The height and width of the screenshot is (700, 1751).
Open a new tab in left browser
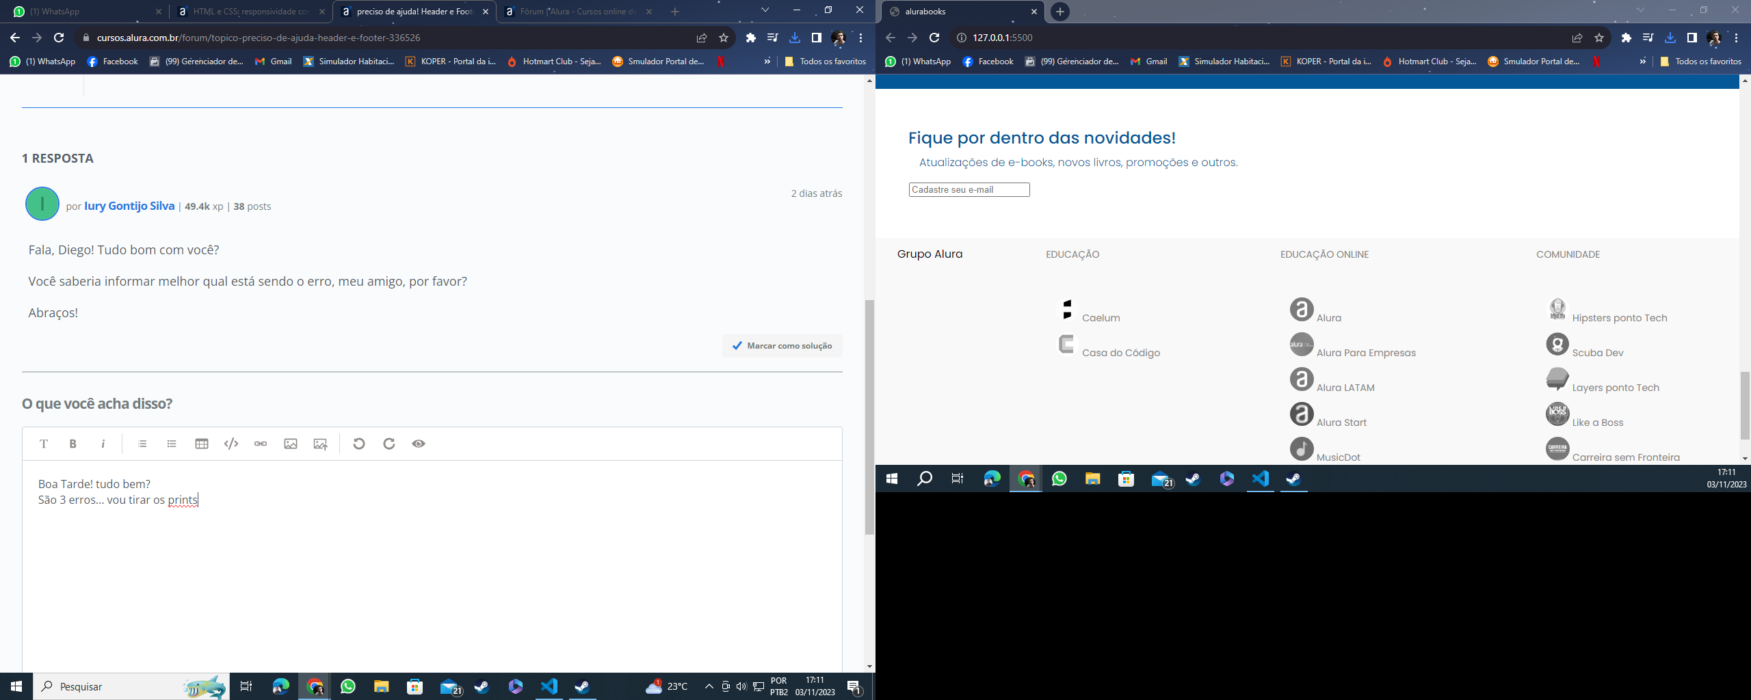pos(675,12)
